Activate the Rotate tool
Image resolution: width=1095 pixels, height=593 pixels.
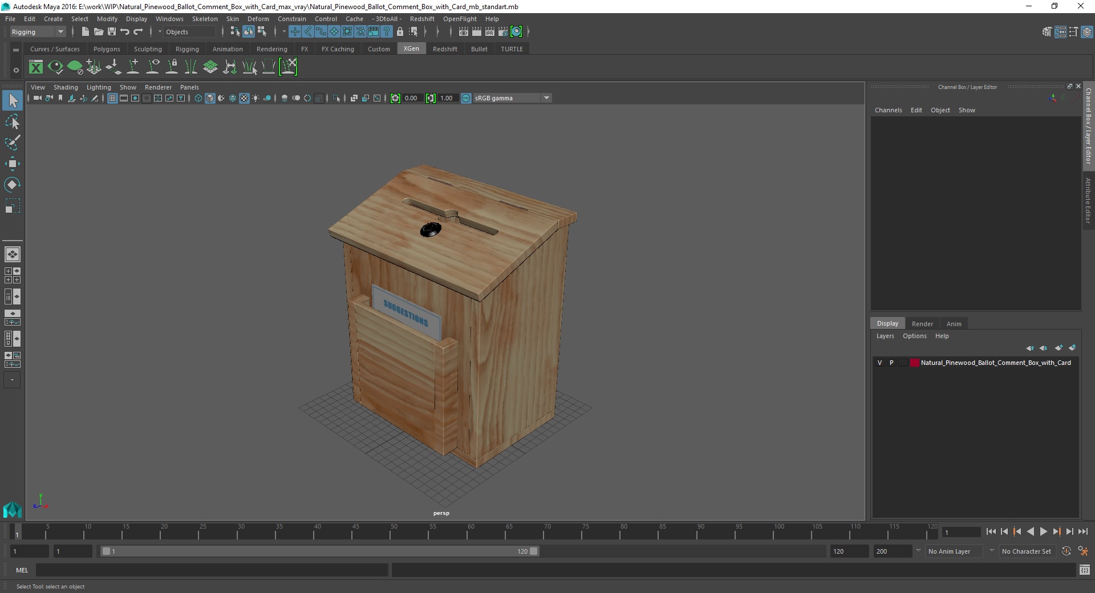click(13, 184)
